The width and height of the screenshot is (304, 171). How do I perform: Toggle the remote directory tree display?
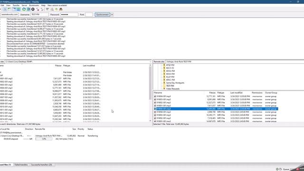click(x=14, y=9)
